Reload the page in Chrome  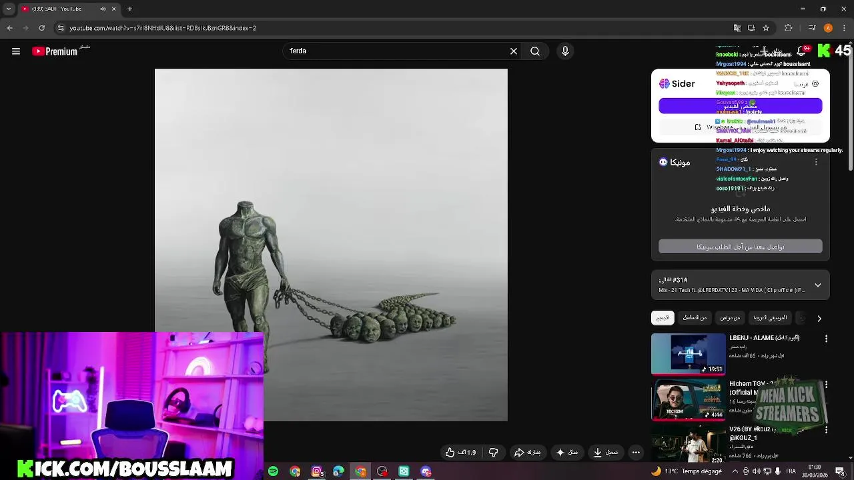41,28
